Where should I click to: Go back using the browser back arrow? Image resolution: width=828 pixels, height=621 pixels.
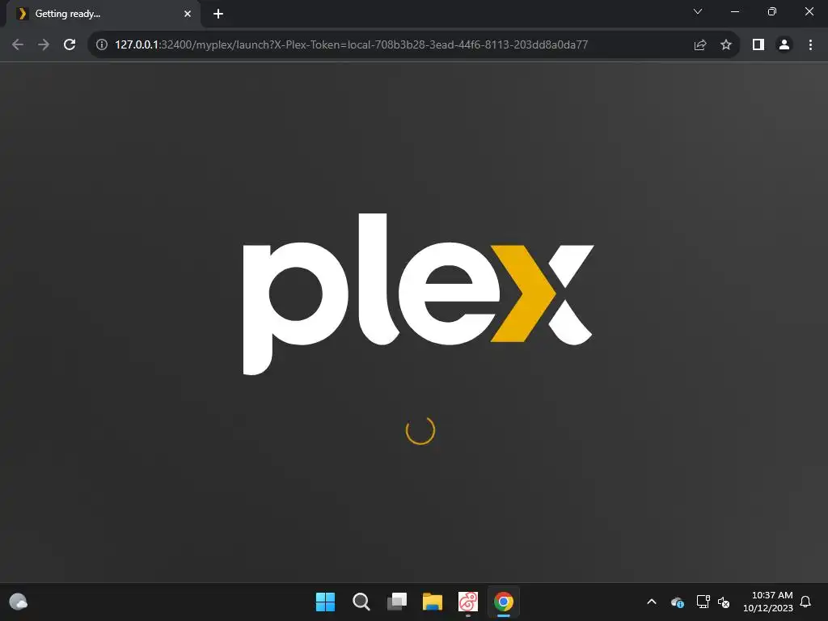point(18,44)
